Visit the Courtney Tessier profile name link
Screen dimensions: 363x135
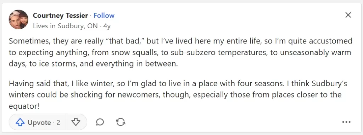point(60,16)
